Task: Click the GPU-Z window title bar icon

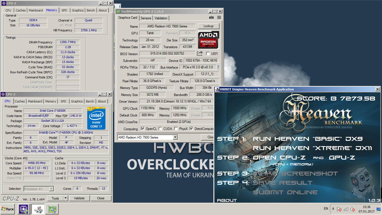Action: tap(118, 11)
